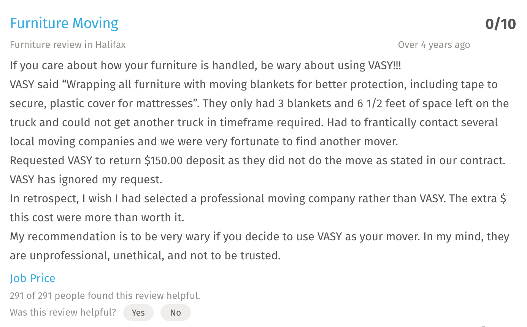
Task: Click the 'this cost were more than worth it' line
Action: pyautogui.click(x=97, y=217)
